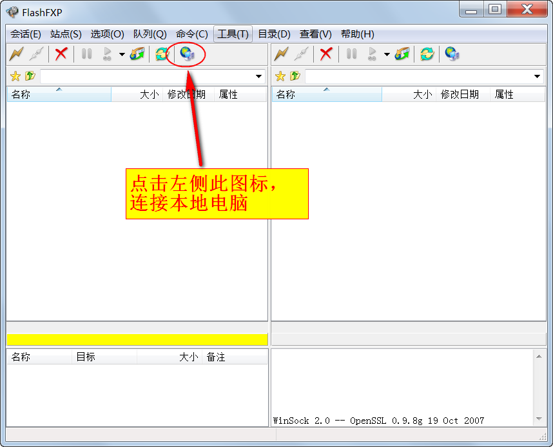Open the 查看(V) menu
Image resolution: width=553 pixels, height=447 pixels.
316,34
